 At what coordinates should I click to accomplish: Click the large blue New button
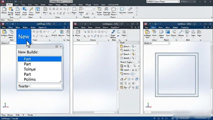click(x=24, y=36)
